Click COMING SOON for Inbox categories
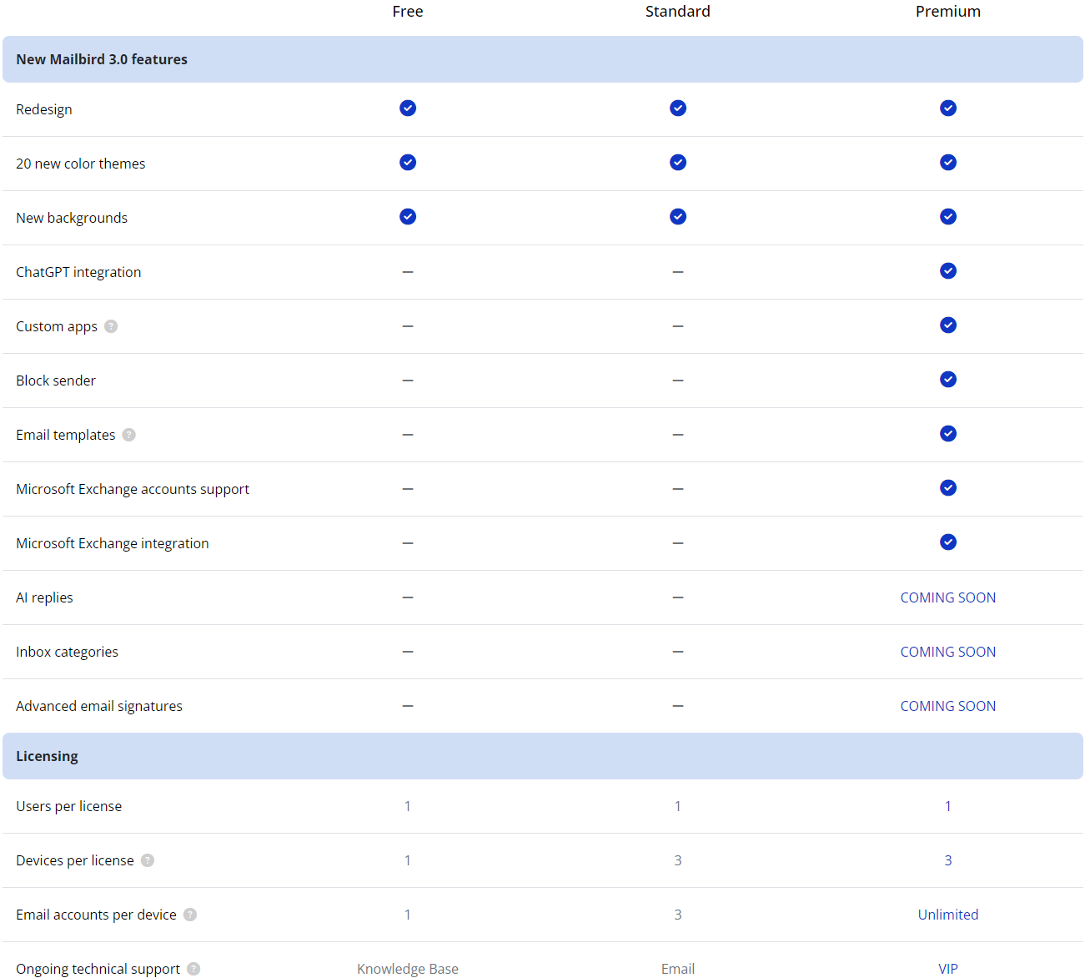Viewport: 1085px width, 978px height. coord(948,652)
